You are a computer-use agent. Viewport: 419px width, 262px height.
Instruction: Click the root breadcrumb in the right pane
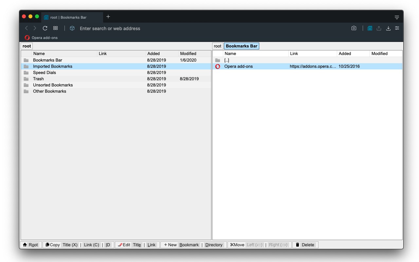pyautogui.click(x=218, y=46)
